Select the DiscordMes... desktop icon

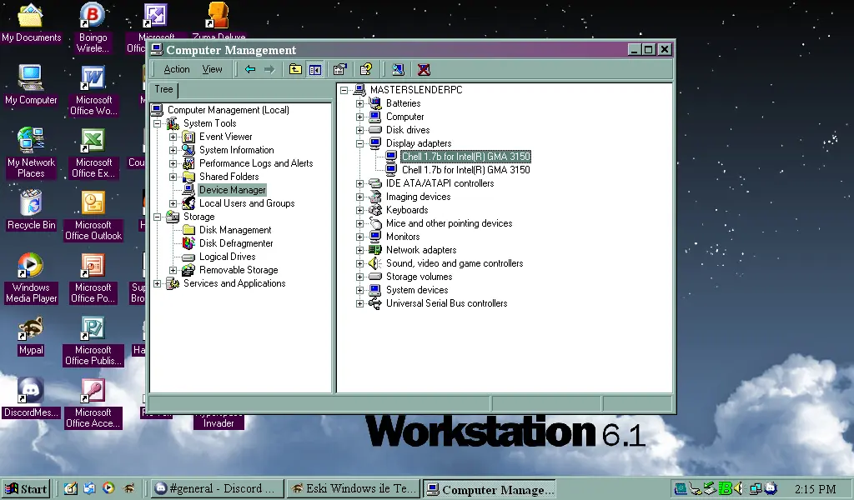(x=31, y=397)
